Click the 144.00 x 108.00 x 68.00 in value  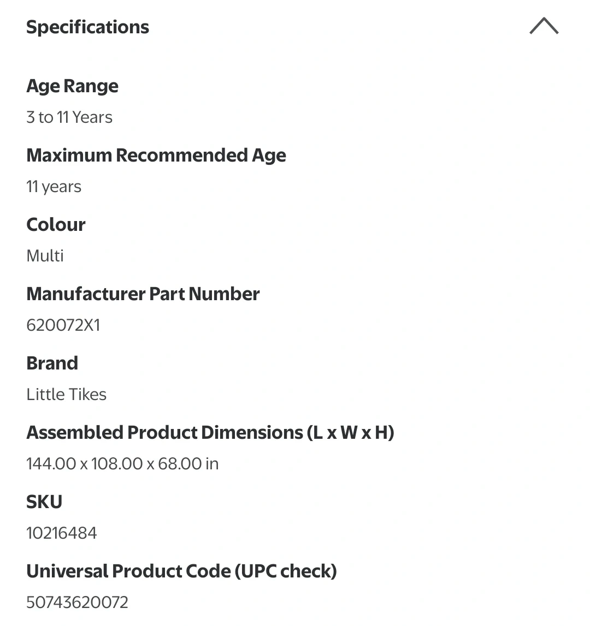(x=122, y=464)
